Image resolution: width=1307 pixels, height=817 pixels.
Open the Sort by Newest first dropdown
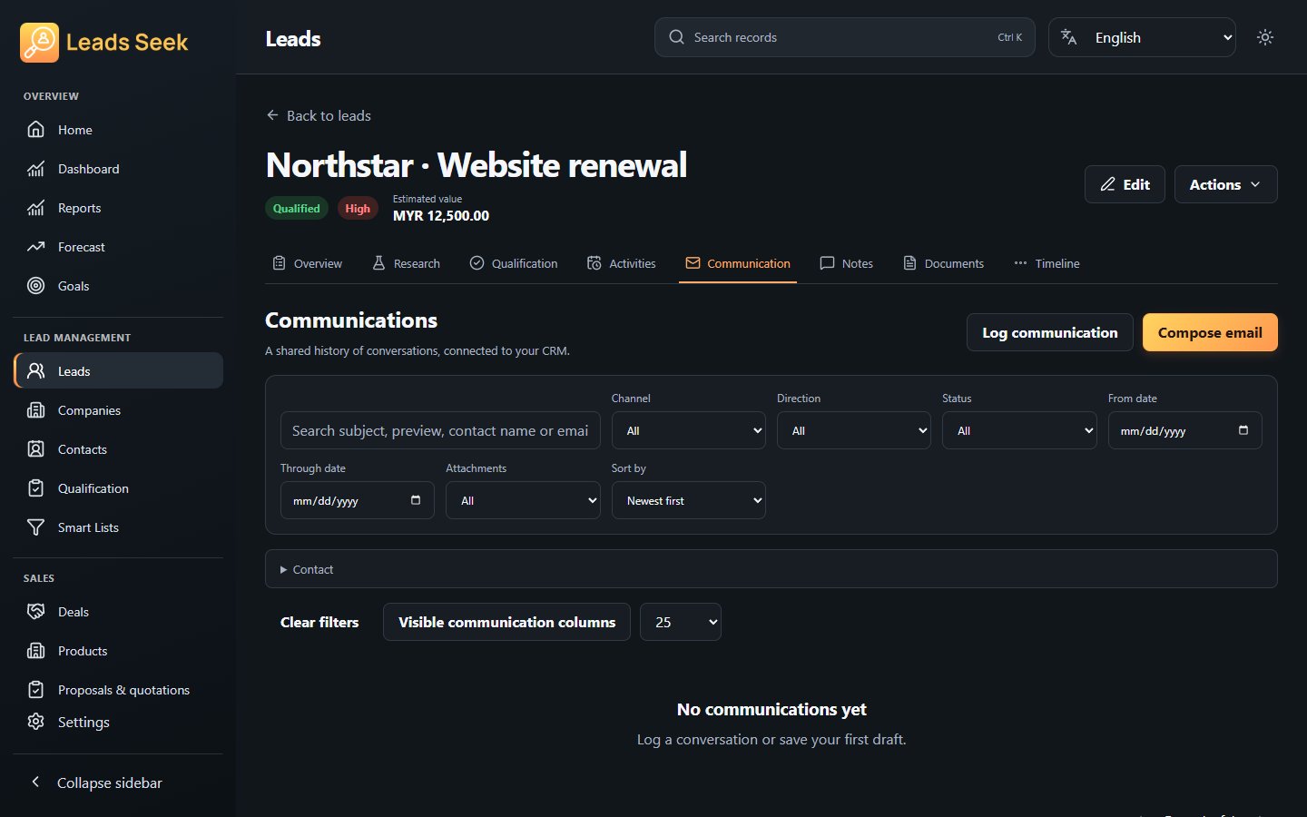click(689, 500)
